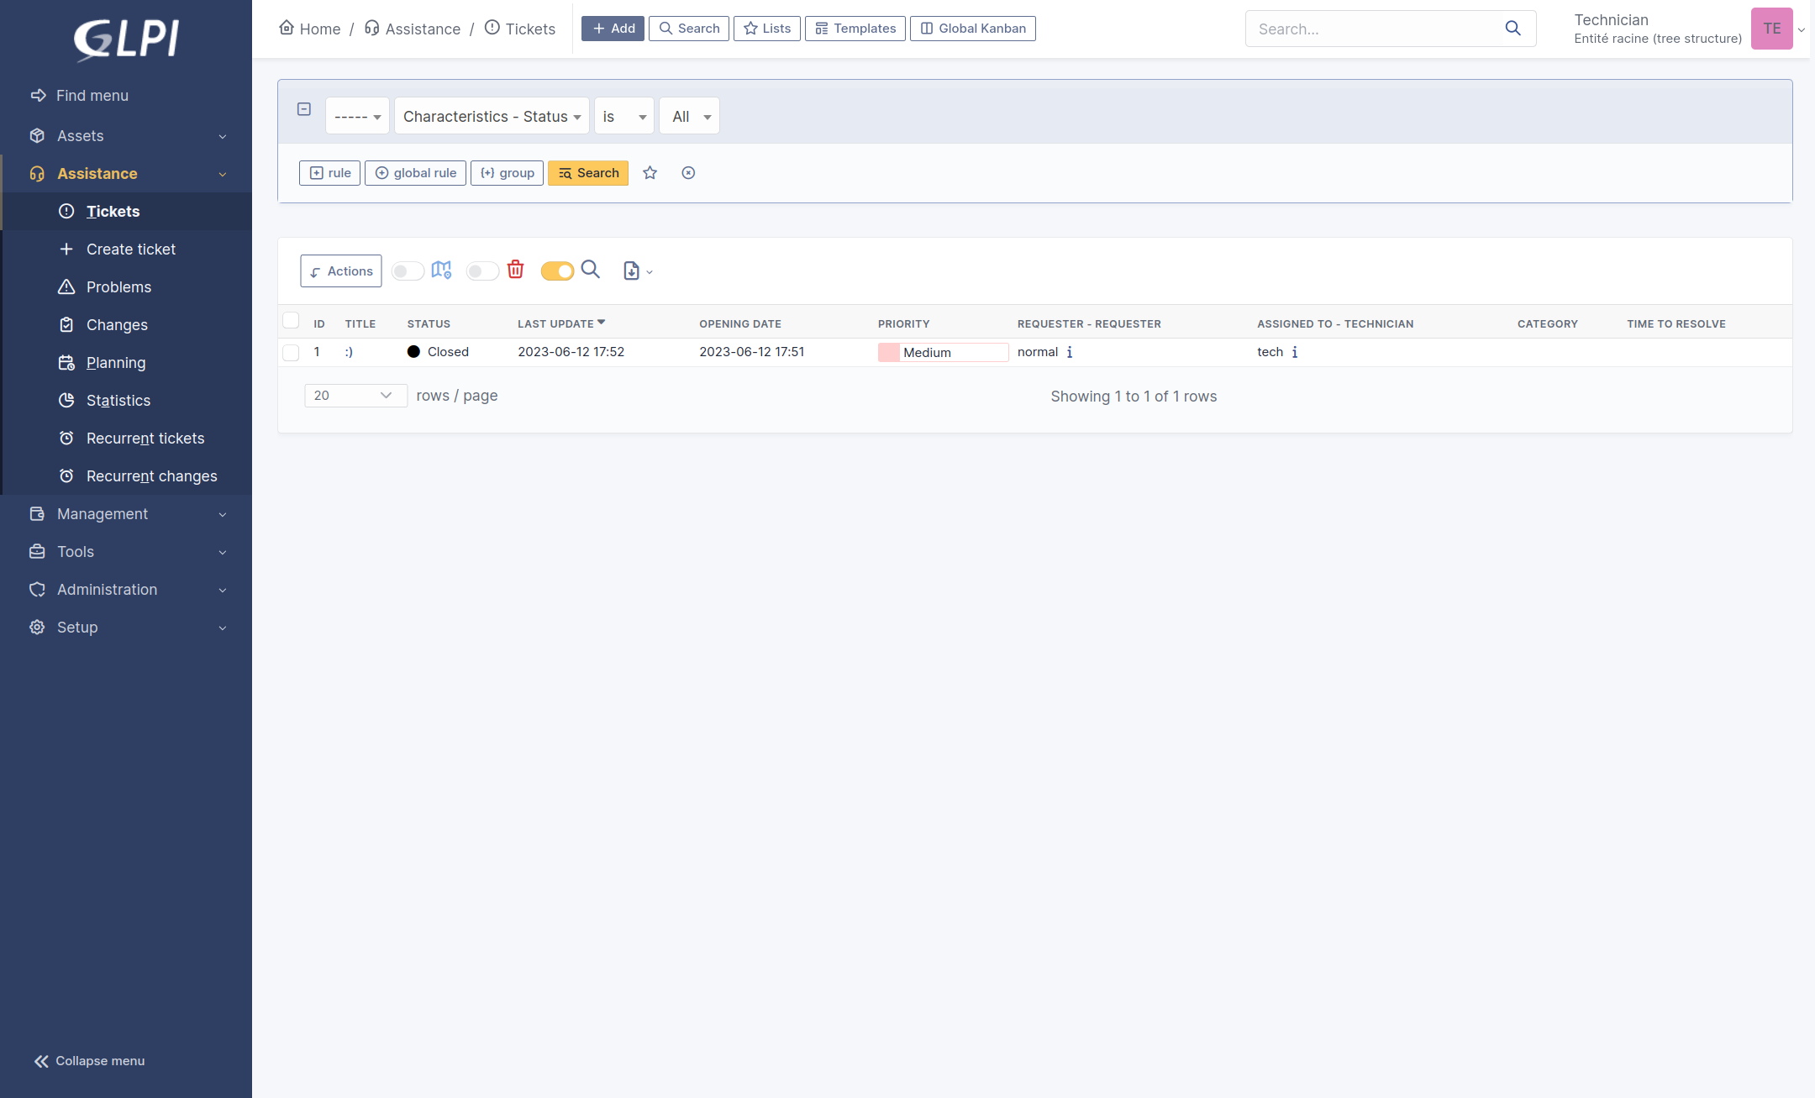Click the export file download icon

click(632, 271)
